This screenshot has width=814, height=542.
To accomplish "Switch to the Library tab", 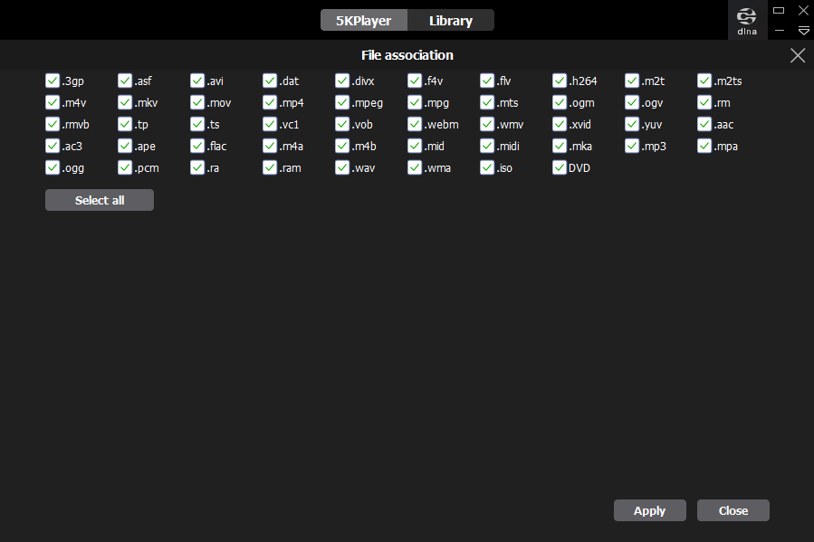I will pos(451,20).
